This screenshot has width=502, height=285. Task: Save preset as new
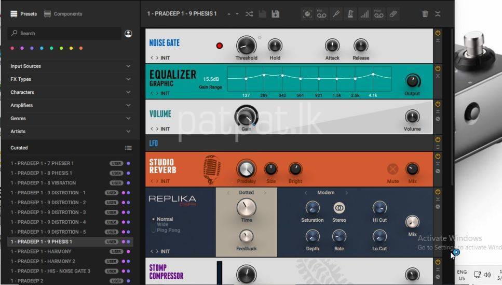(275, 14)
